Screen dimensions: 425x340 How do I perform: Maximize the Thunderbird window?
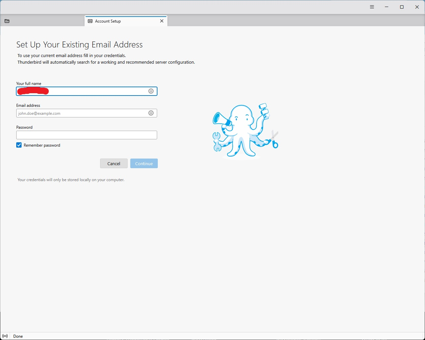(402, 7)
